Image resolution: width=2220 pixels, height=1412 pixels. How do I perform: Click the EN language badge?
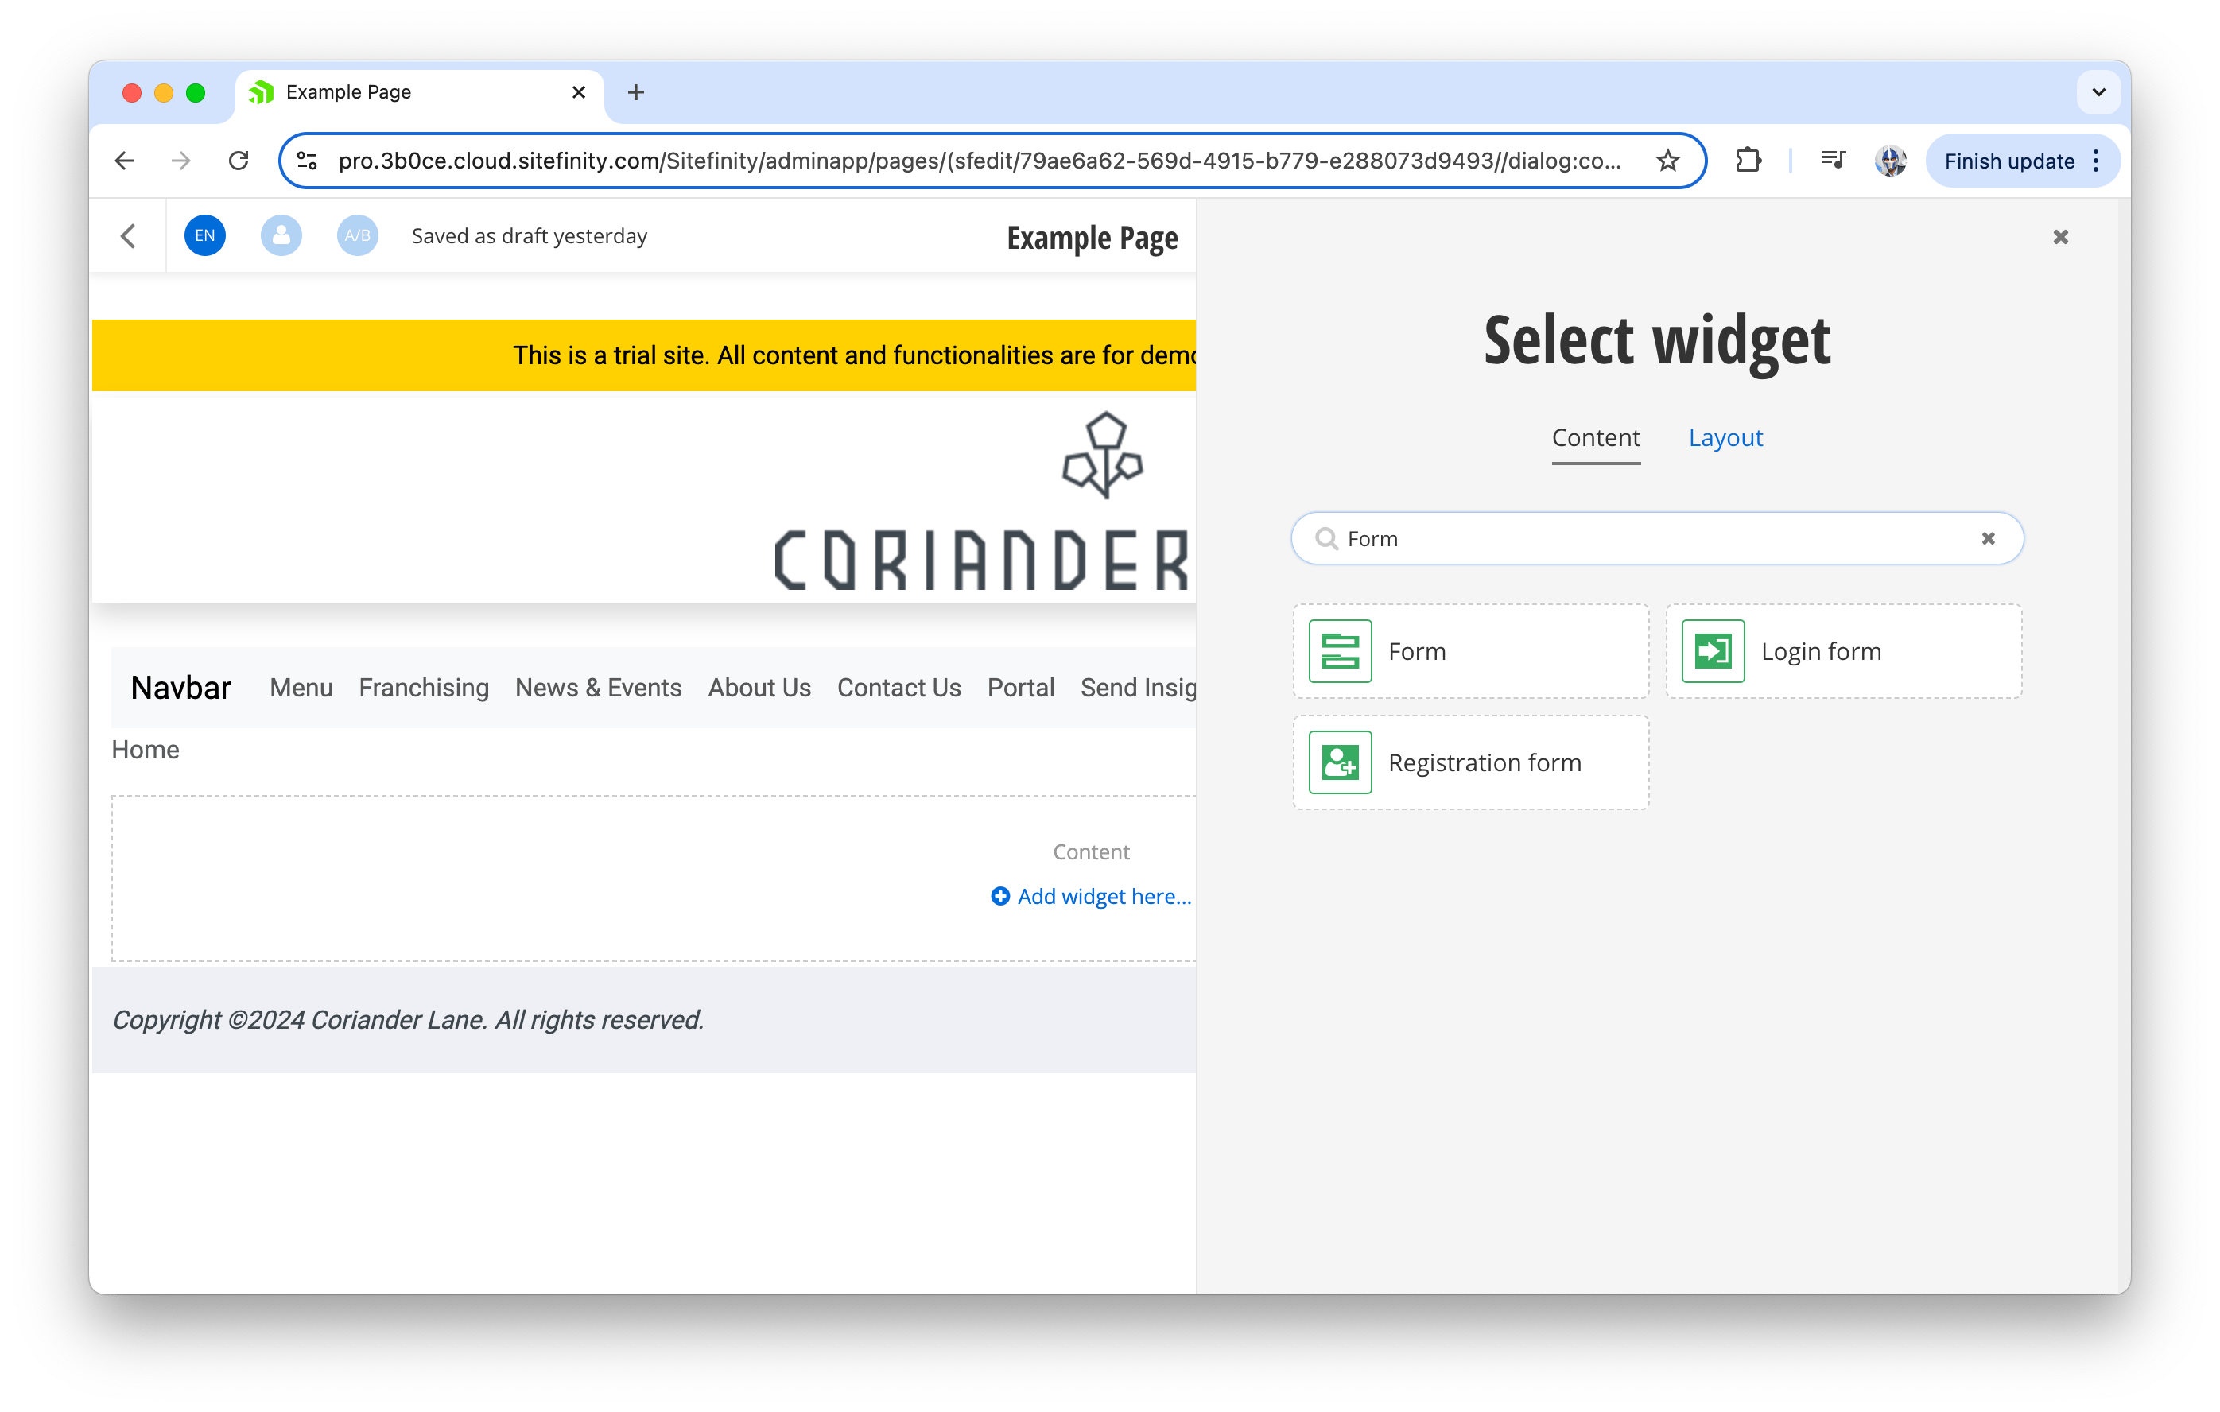coord(204,236)
